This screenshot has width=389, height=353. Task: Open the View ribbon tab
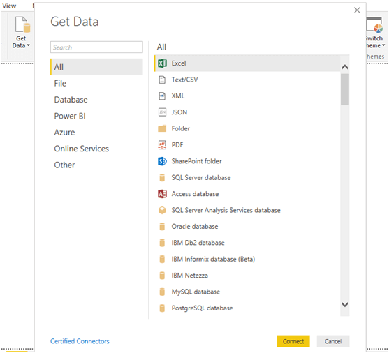pos(9,6)
